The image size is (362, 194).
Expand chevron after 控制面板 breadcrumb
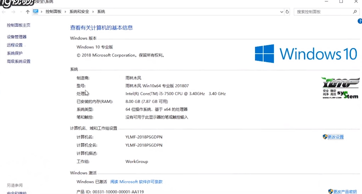tap(65, 12)
